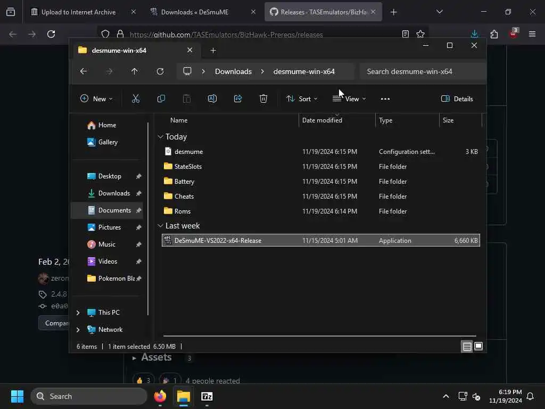Click the Copy icon in Explorer toolbar
Screen dimensions: 545x409
tap(161, 99)
